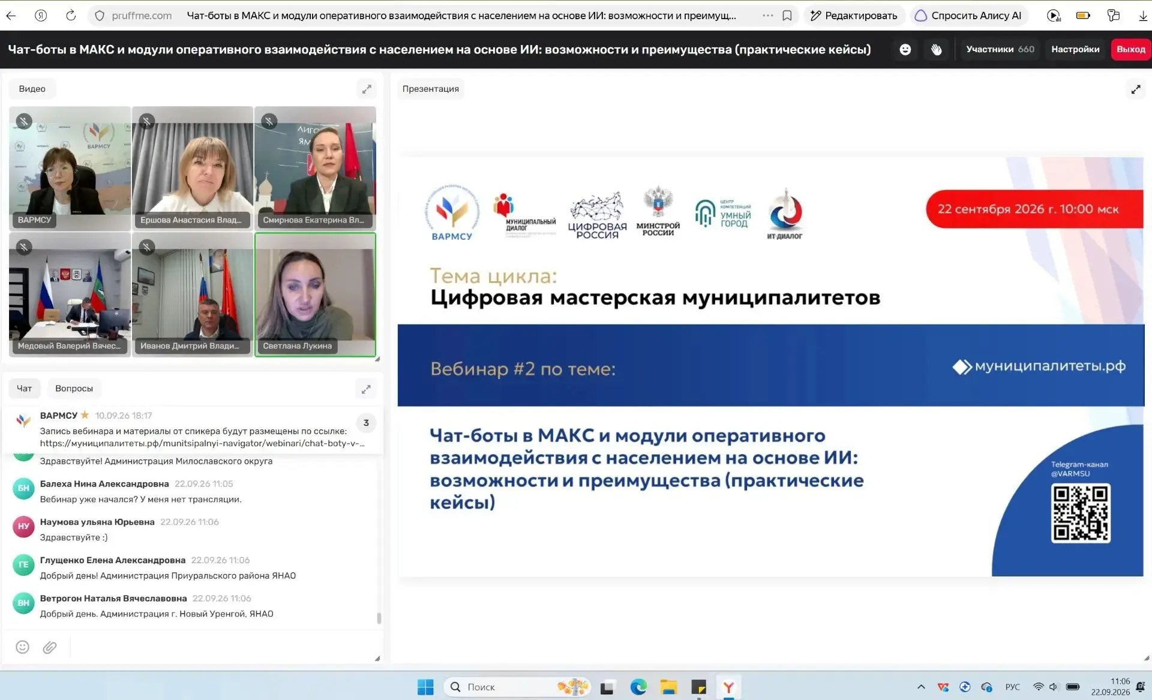Image resolution: width=1152 pixels, height=700 pixels.
Task: Click the pruffme.com address bar
Action: click(142, 16)
